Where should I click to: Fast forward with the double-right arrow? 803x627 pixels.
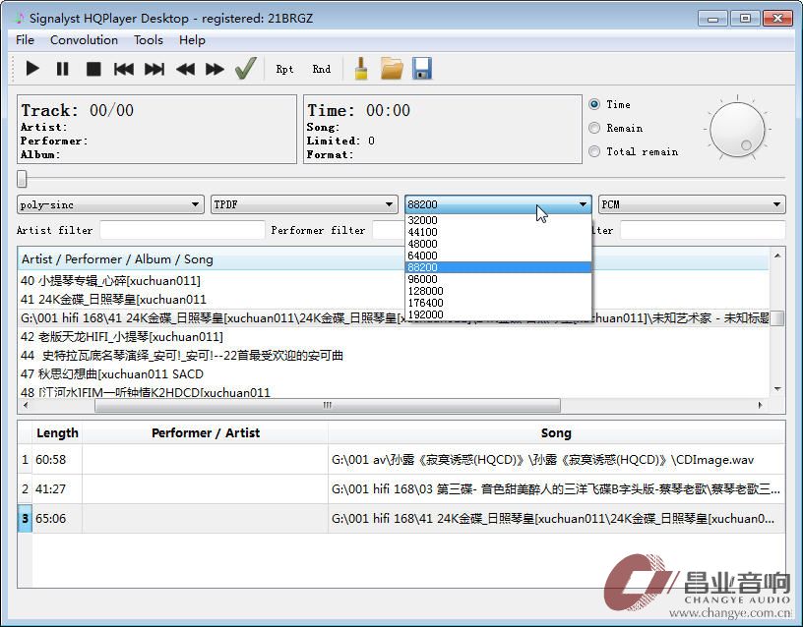(x=215, y=69)
